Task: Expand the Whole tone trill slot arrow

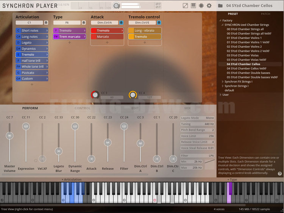Action: (47, 67)
